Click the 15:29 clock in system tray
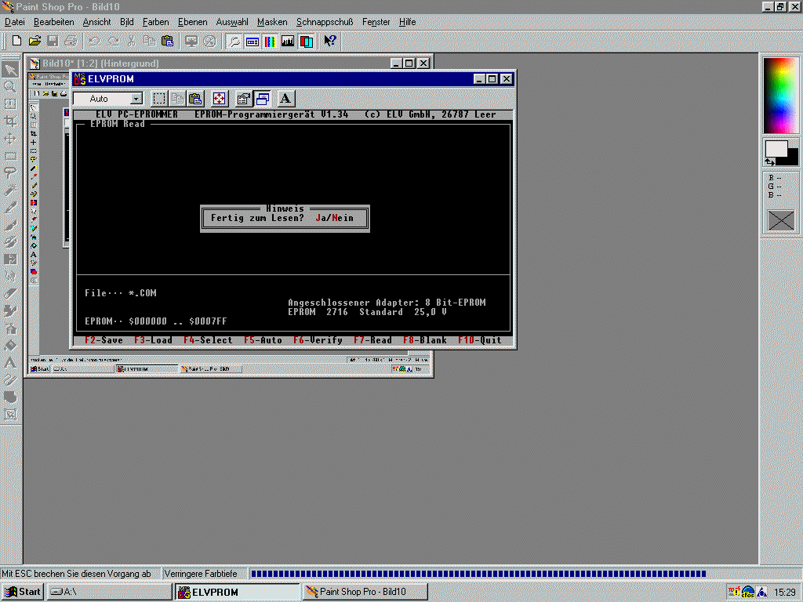Viewport: 803px width, 602px height. tap(784, 593)
